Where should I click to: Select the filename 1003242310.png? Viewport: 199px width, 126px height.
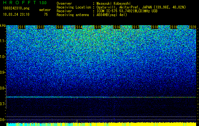click(x=16, y=9)
